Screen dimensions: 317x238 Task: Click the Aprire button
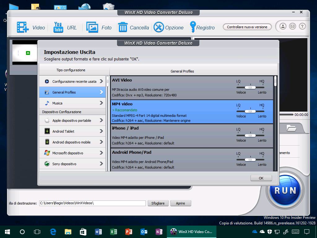(180, 203)
